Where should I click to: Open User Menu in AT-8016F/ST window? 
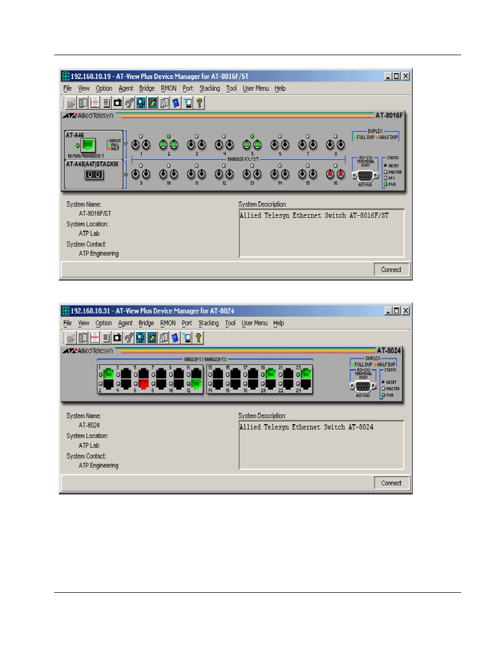pyautogui.click(x=256, y=88)
